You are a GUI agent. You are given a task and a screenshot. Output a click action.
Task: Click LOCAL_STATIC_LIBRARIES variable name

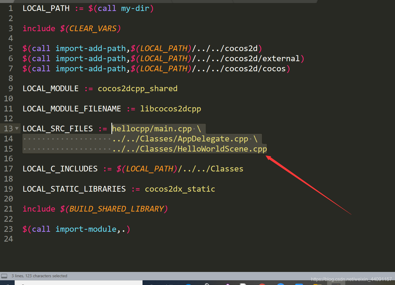point(74,189)
